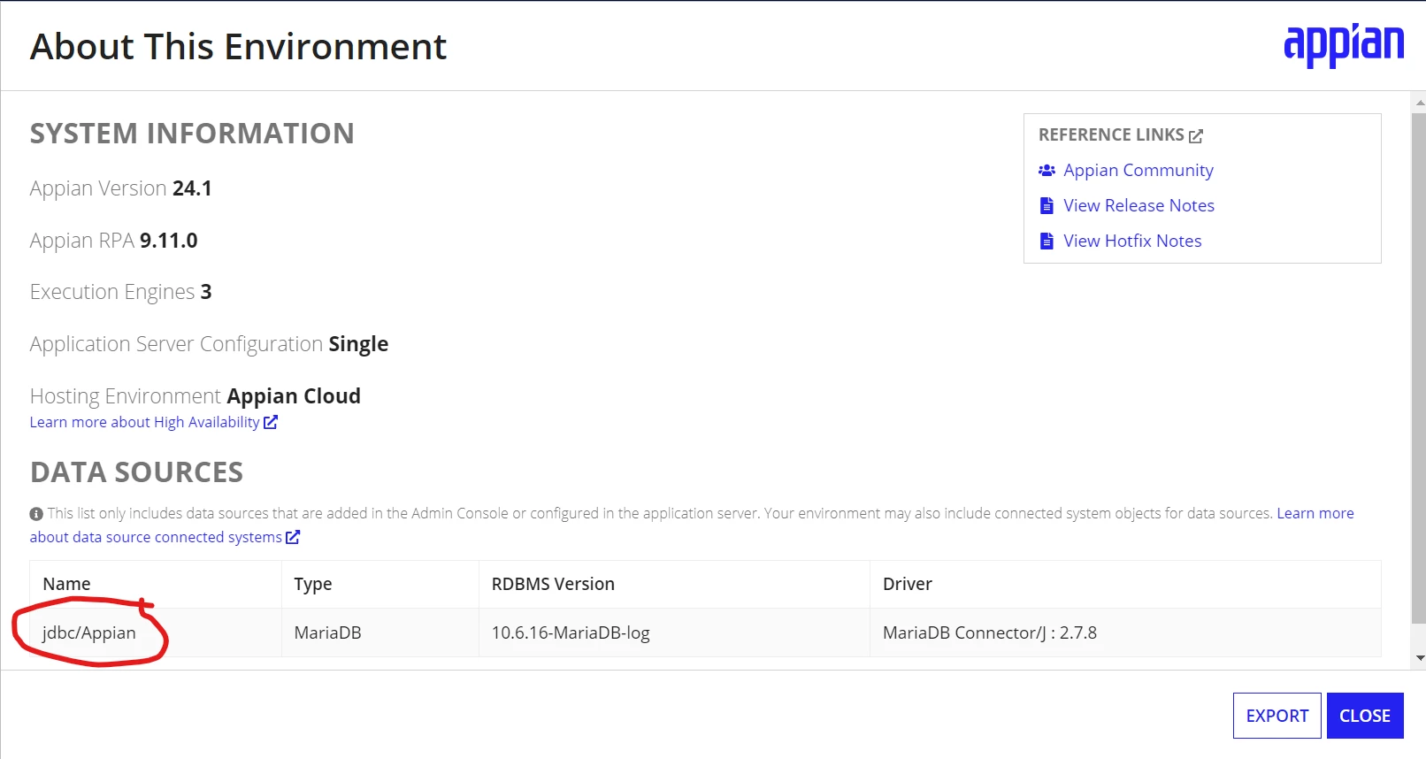Click the SYSTEM INFORMATION heading
Image resolution: width=1426 pixels, height=759 pixels.
click(x=192, y=134)
